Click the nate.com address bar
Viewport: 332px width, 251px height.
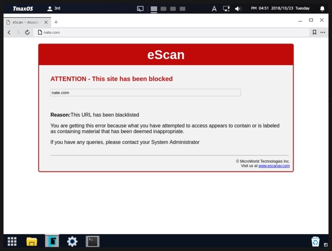coord(171,33)
